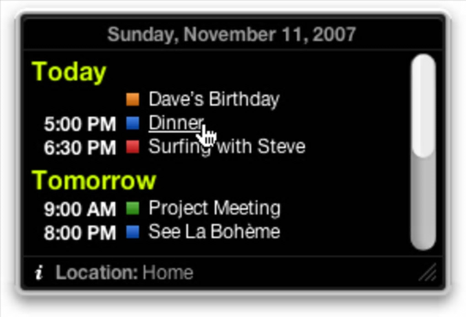Image resolution: width=466 pixels, height=317 pixels.
Task: Click the Sunday, November 11, 2007 date header
Action: [232, 35]
